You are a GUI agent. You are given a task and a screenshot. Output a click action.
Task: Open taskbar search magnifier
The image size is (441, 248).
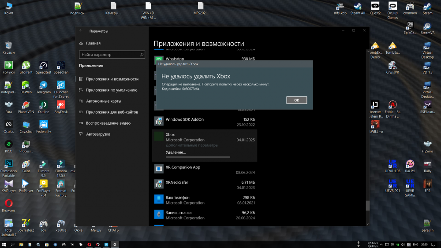[12, 244]
